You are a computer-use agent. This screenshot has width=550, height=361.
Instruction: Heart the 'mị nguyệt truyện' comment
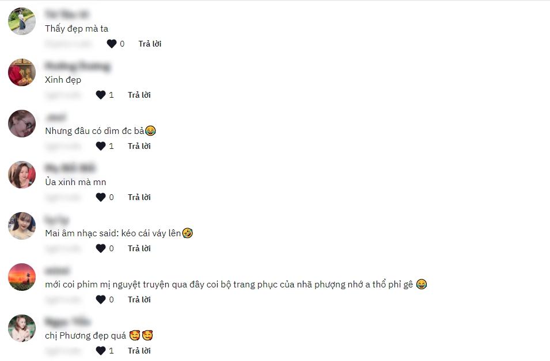pyautogui.click(x=101, y=299)
